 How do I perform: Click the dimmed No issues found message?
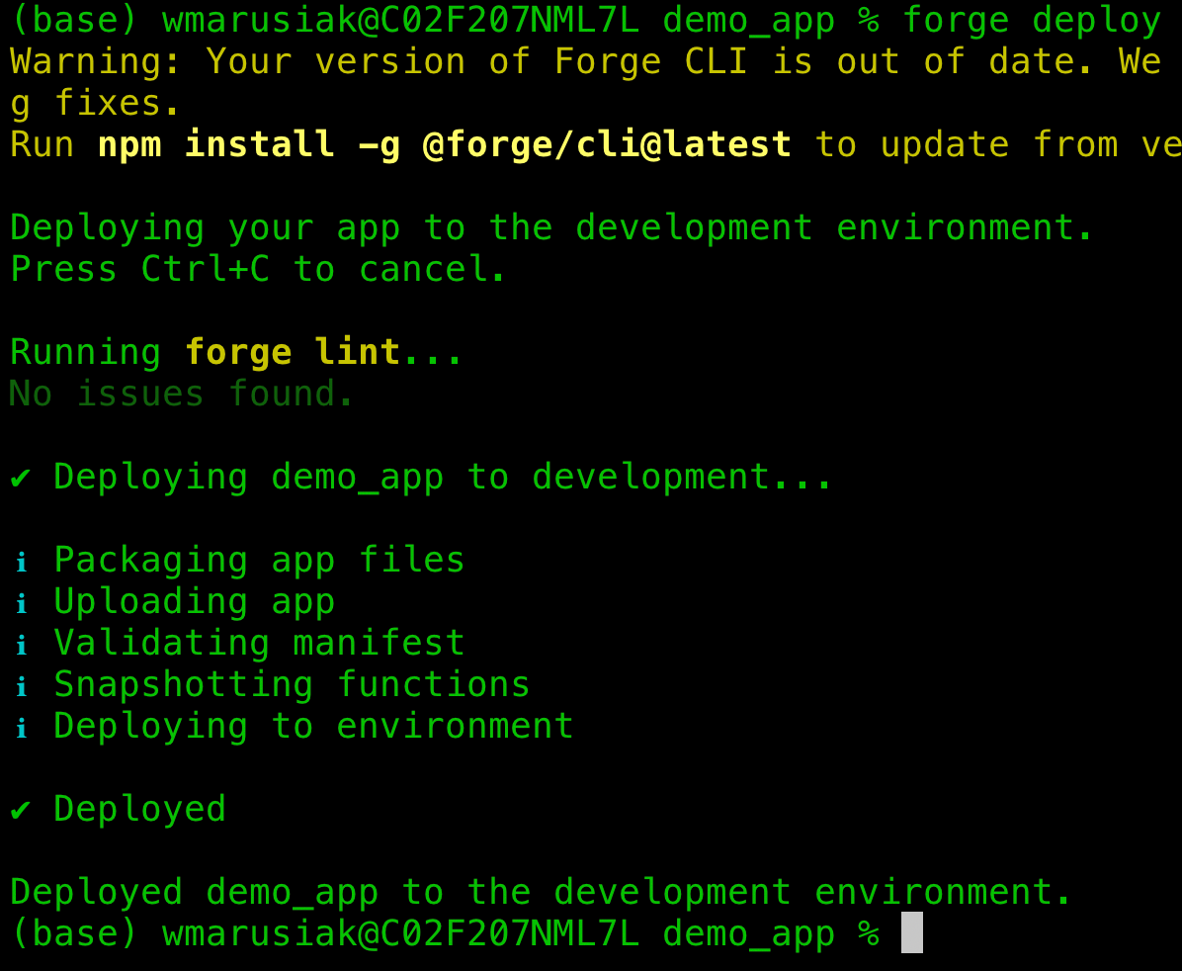(181, 394)
